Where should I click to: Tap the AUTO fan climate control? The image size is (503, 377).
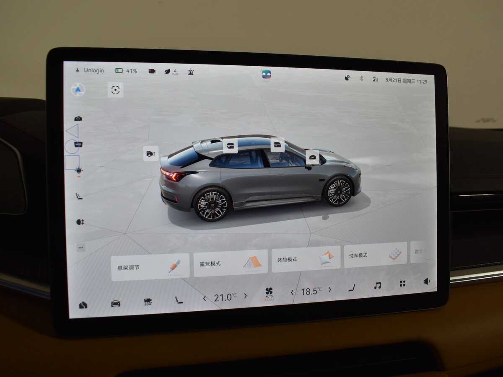(269, 293)
